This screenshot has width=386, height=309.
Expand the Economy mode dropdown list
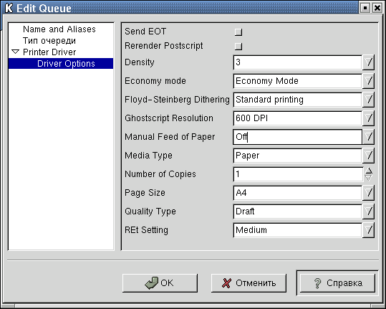369,81
